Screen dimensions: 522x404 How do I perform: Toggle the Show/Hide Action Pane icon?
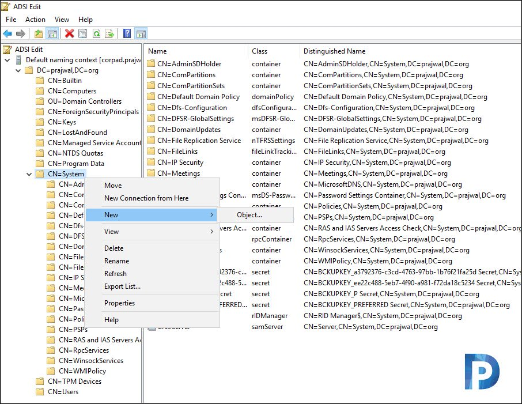(x=141, y=33)
